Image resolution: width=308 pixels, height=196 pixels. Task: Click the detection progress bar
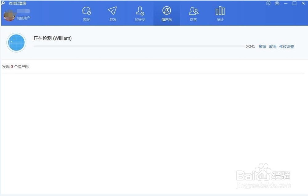(139, 46)
